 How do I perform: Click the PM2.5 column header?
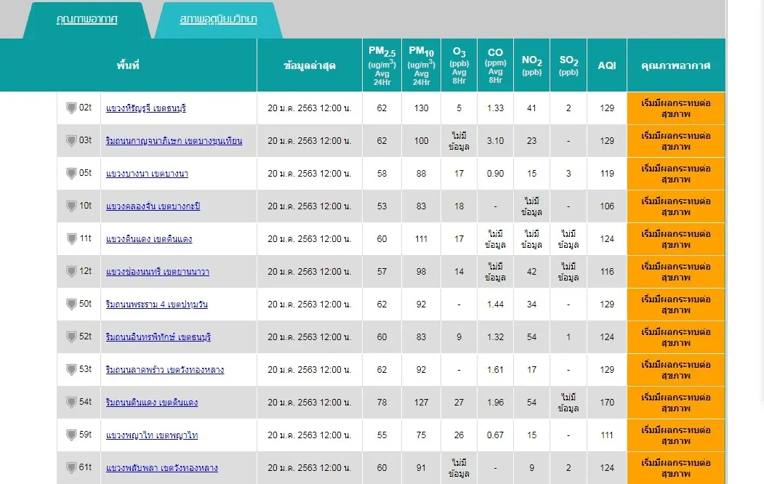(382, 65)
